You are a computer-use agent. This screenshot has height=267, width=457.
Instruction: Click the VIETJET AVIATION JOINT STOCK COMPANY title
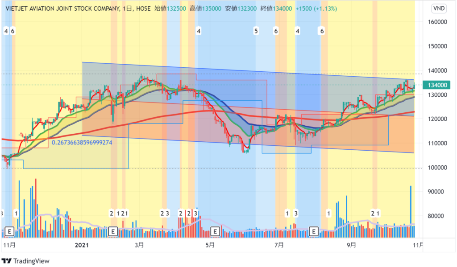[62, 8]
